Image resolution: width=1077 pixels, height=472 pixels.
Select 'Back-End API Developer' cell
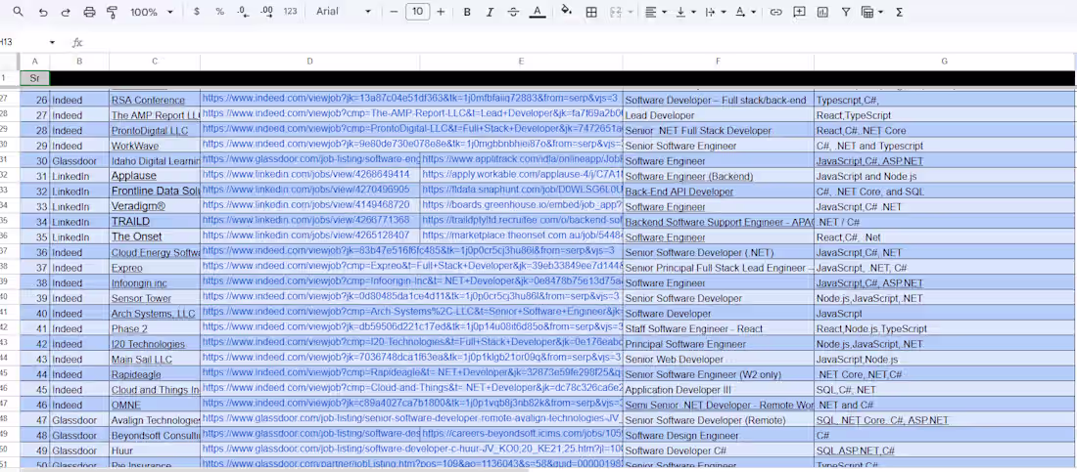(718, 192)
